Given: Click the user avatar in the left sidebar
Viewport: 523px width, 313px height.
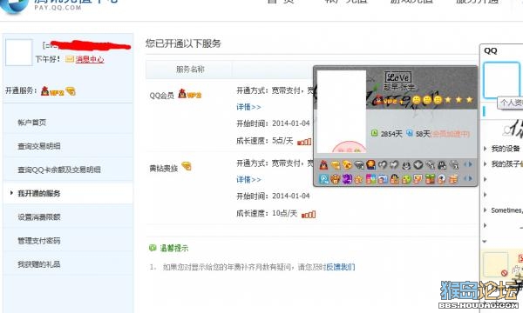Looking at the screenshot, I should pyautogui.click(x=18, y=52).
